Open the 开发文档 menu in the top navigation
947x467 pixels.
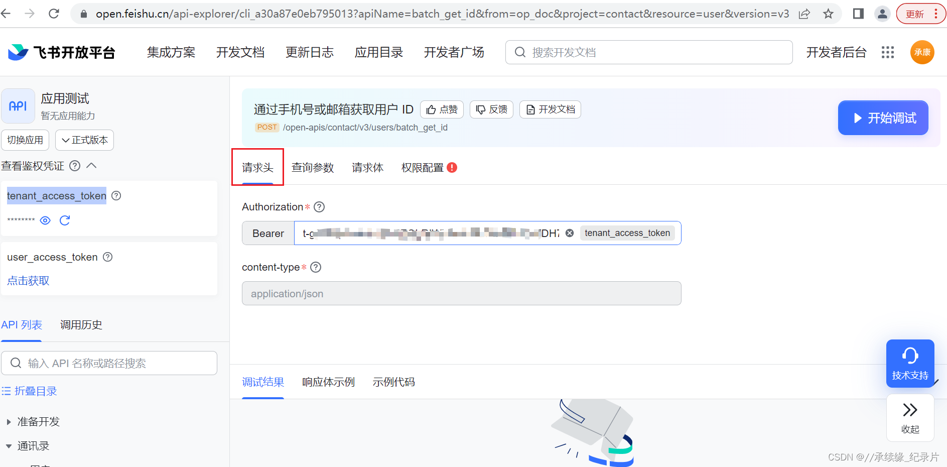[240, 52]
